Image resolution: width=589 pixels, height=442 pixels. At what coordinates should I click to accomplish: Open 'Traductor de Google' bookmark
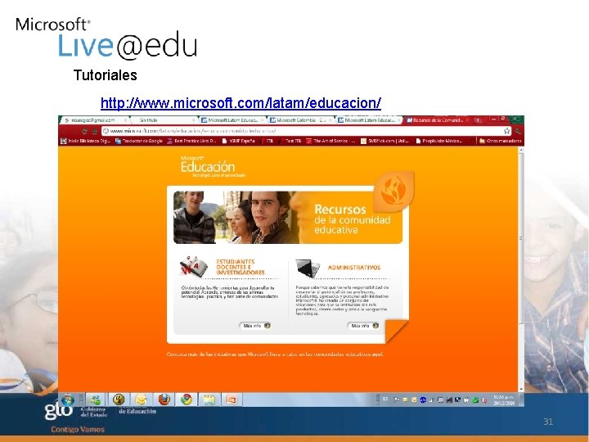pyautogui.click(x=138, y=141)
